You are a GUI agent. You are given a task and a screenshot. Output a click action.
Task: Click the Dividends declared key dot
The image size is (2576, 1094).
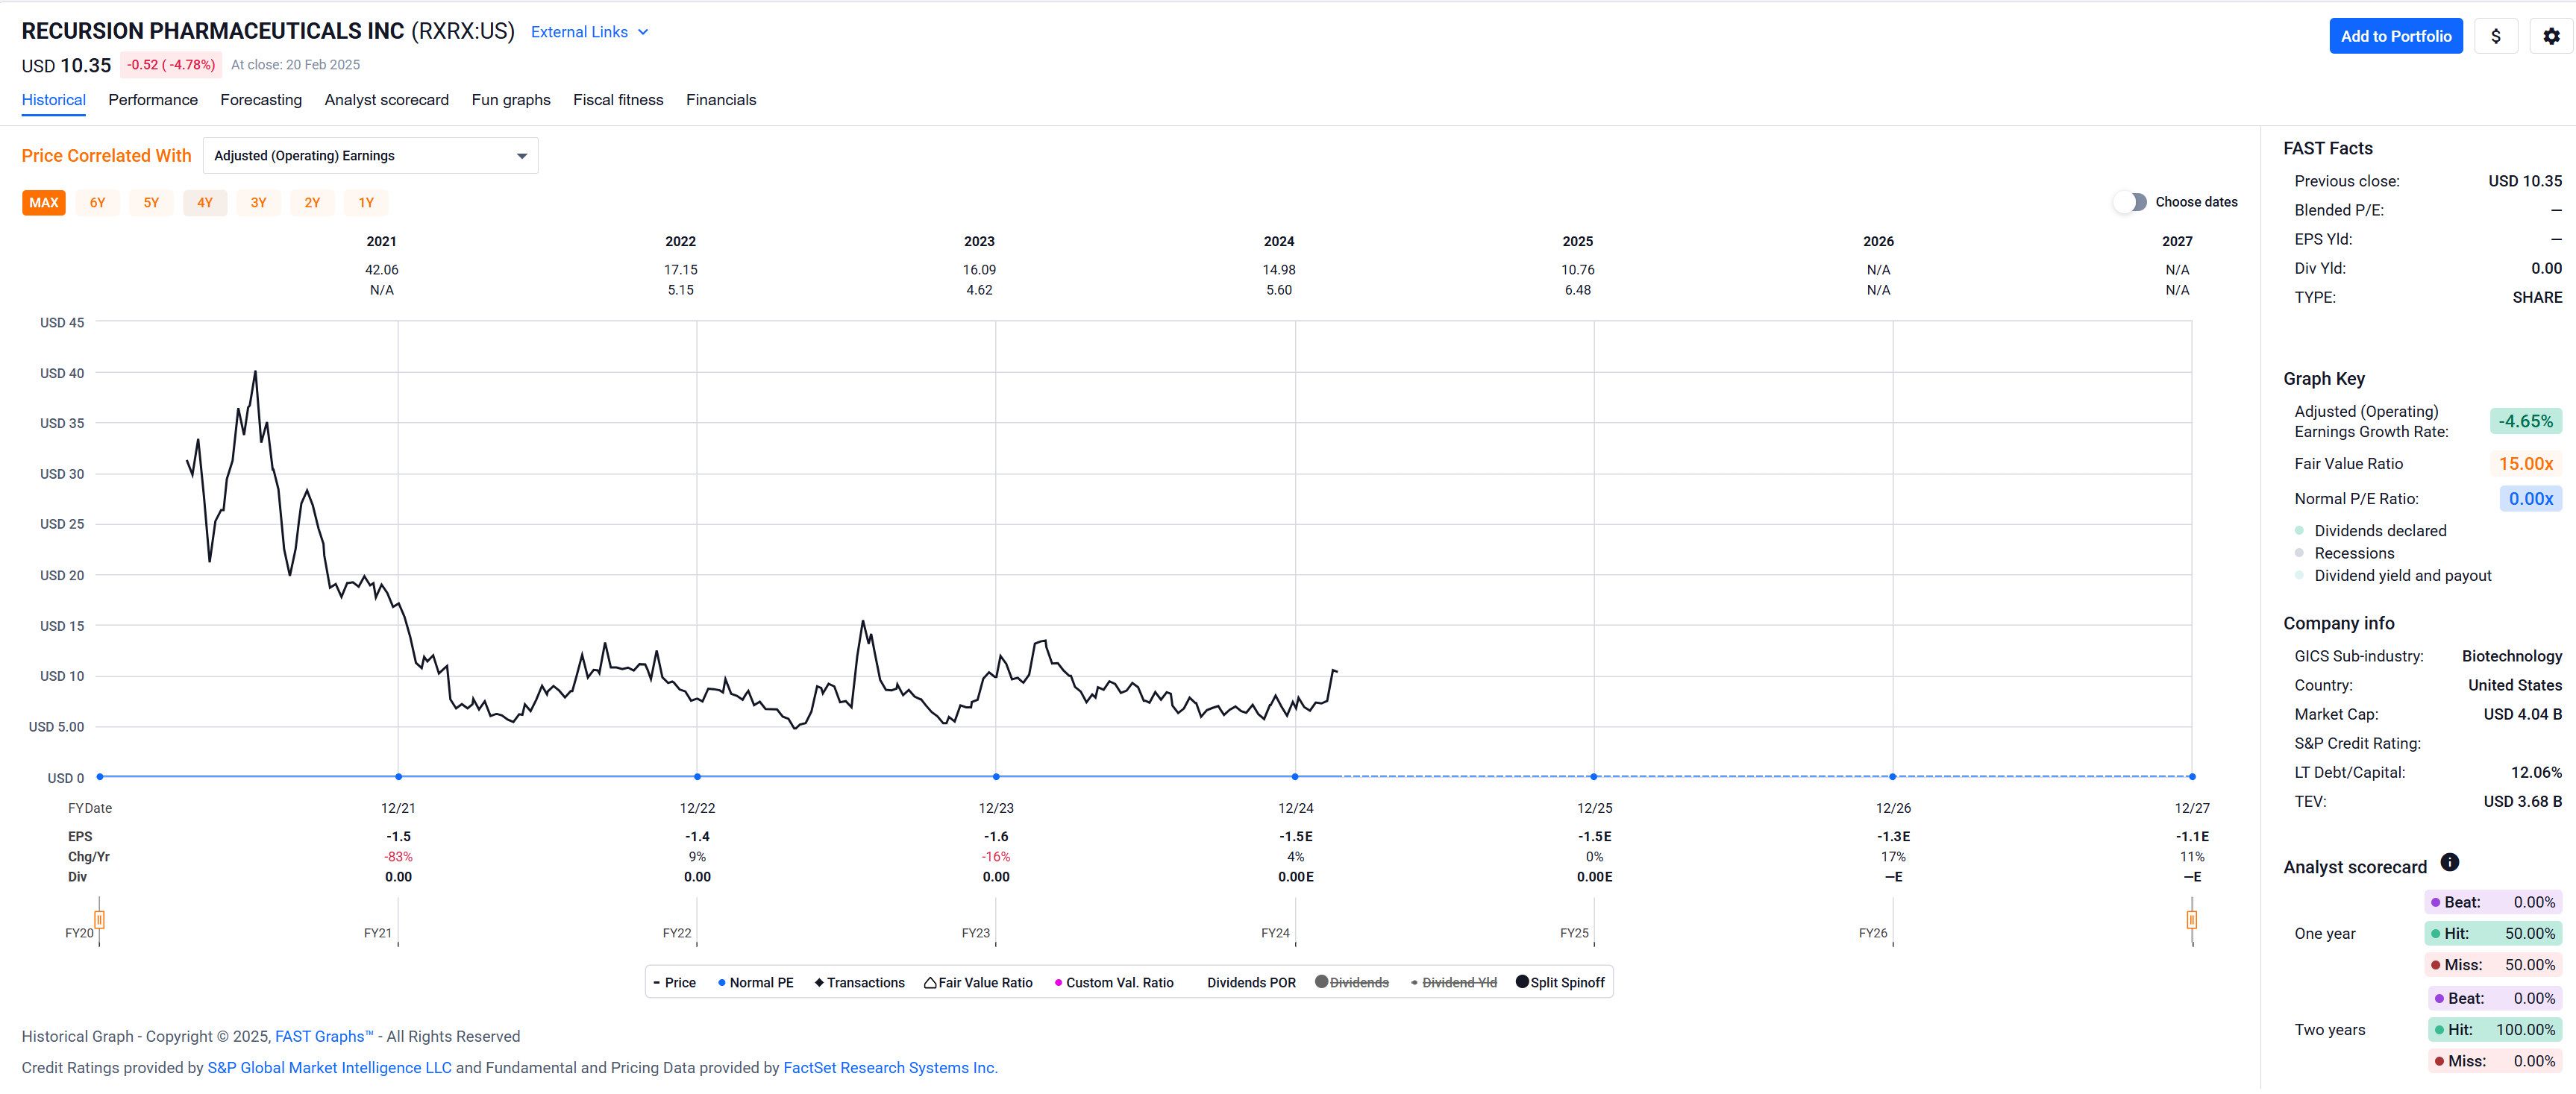click(x=2299, y=531)
